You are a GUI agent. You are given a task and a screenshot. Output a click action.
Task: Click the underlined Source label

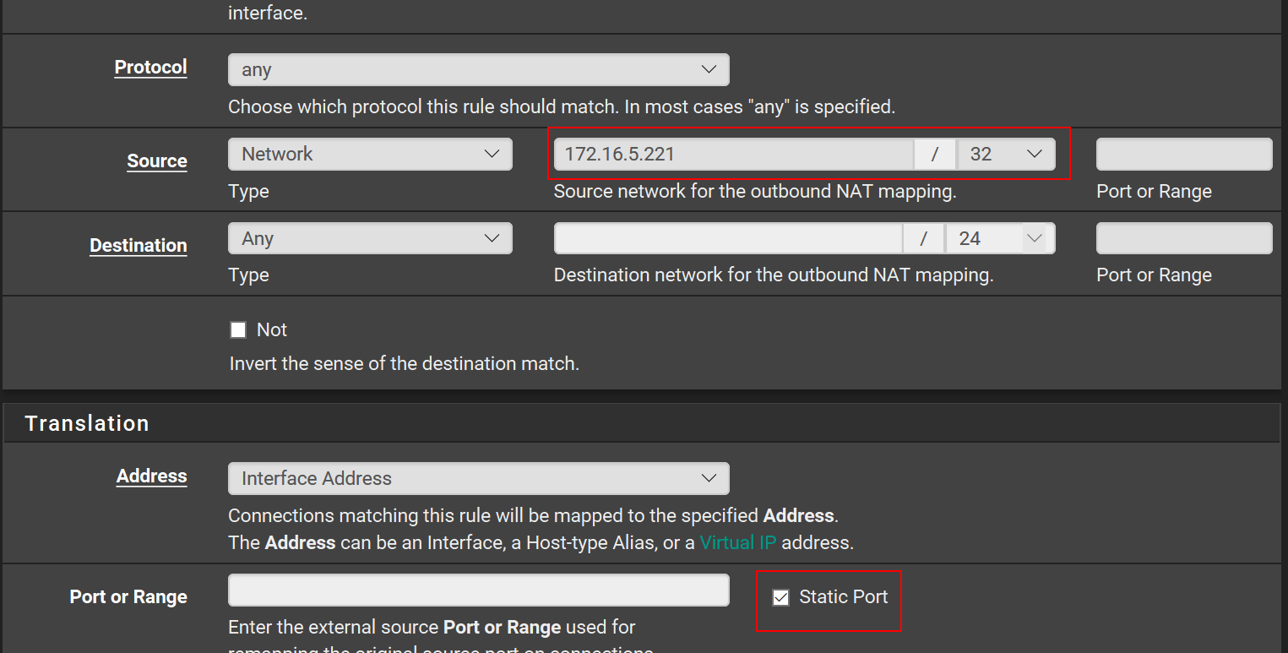156,161
